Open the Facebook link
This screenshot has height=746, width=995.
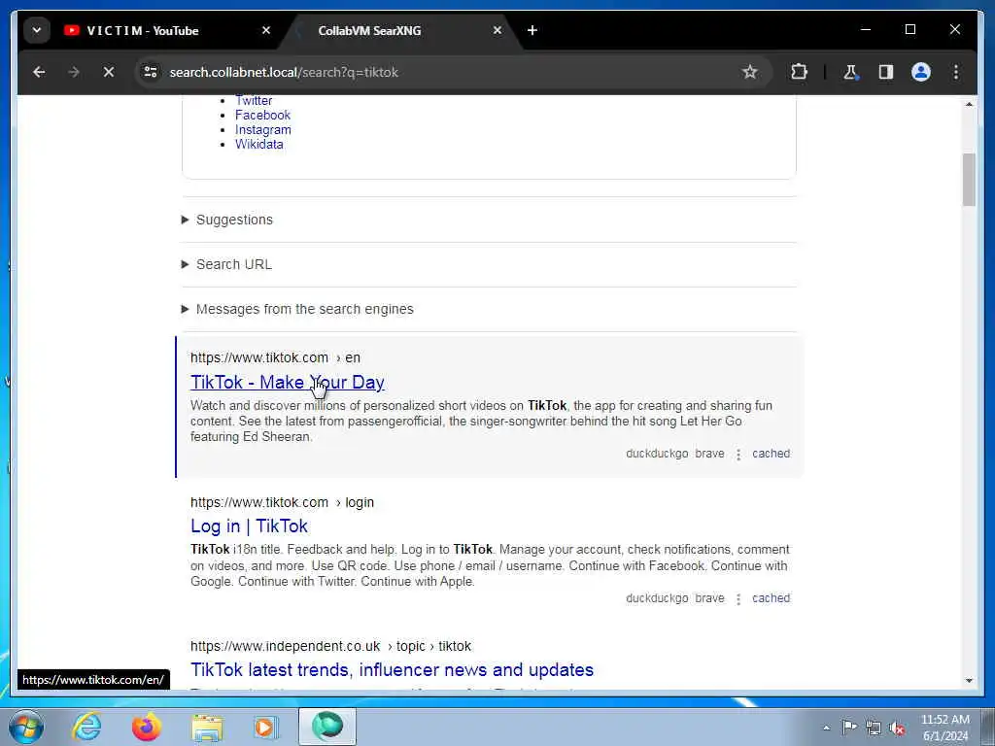pyautogui.click(x=262, y=115)
